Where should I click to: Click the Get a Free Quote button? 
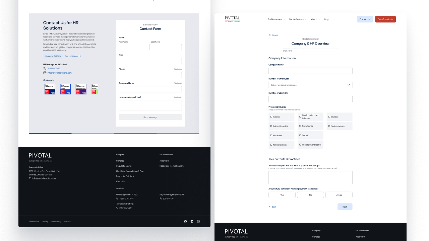[385, 19]
